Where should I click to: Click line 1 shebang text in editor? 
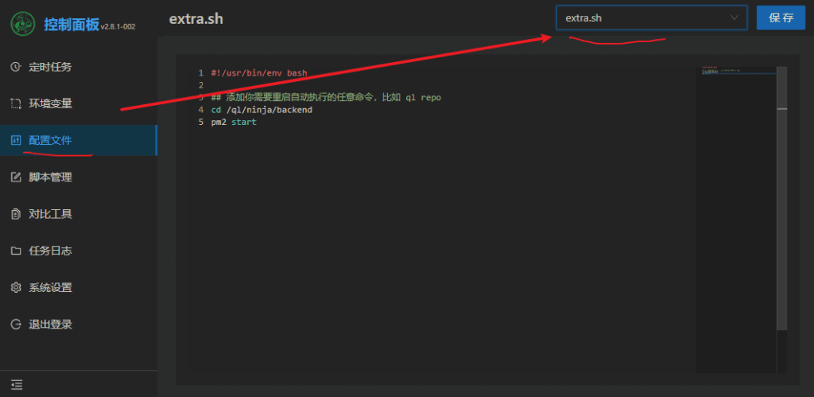[259, 72]
